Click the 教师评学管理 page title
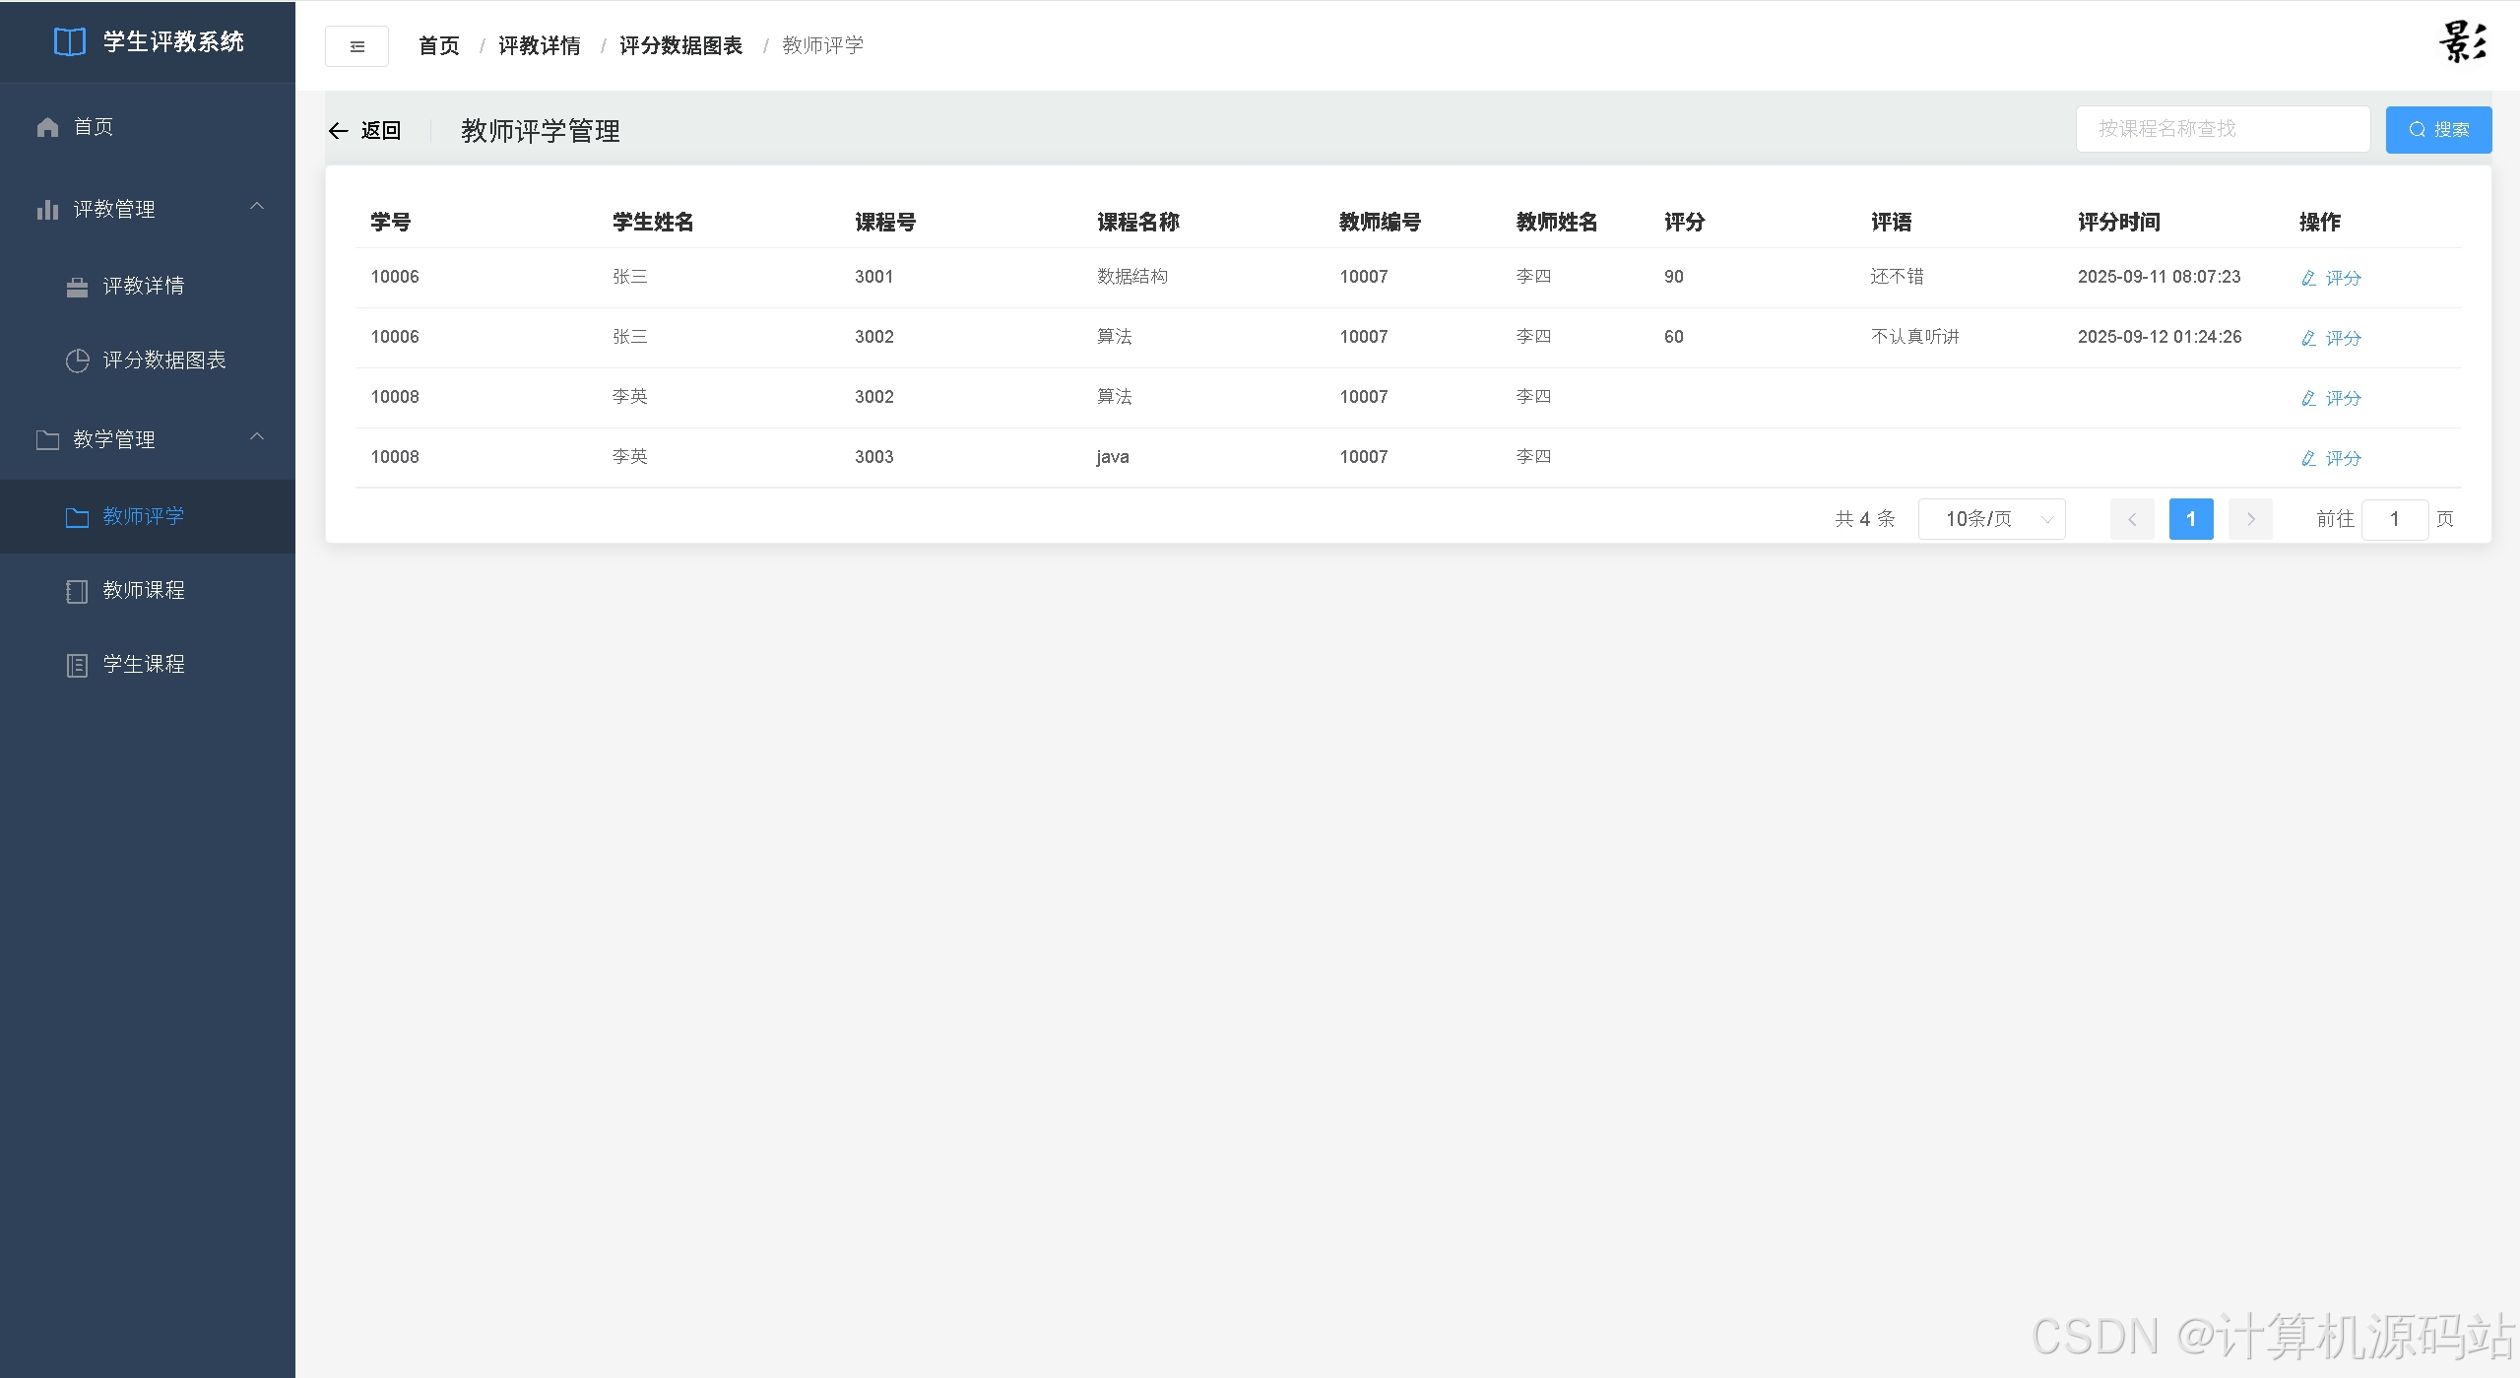The width and height of the screenshot is (2520, 1378). pos(540,131)
